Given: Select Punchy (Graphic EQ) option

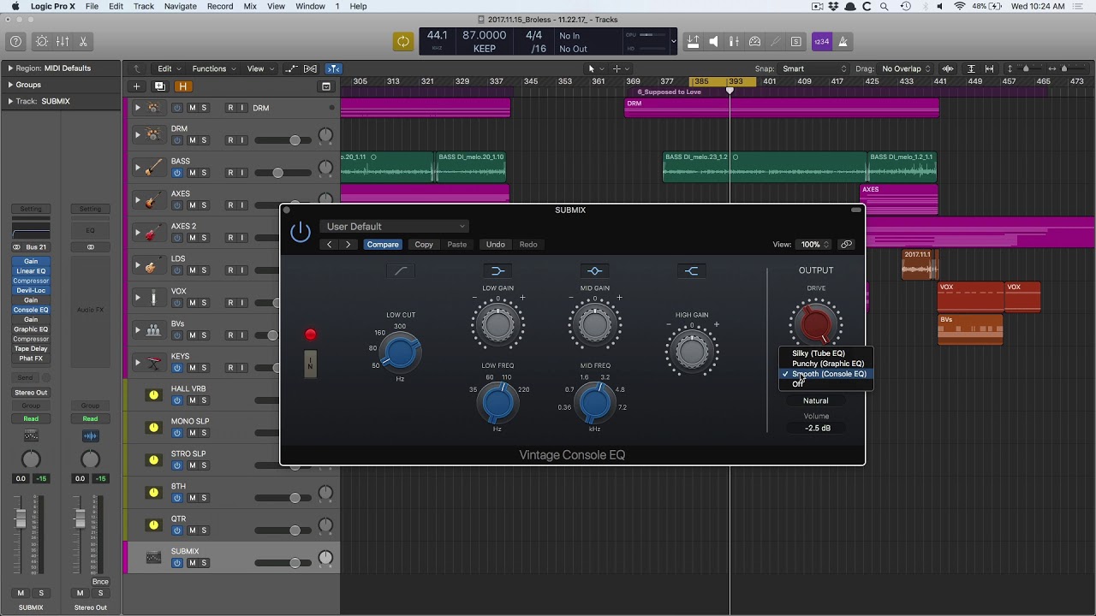Looking at the screenshot, I should [x=826, y=364].
